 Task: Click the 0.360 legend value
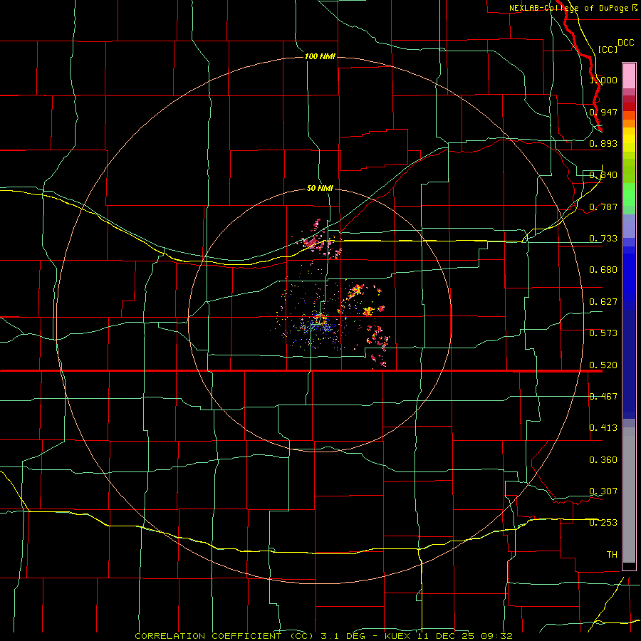603,460
